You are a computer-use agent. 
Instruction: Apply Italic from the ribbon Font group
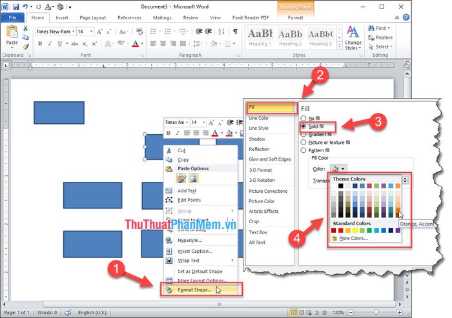pos(50,44)
